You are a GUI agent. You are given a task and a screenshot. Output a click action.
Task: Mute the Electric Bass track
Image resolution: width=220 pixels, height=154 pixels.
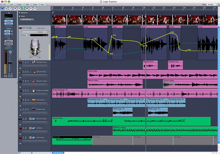(x=23, y=72)
